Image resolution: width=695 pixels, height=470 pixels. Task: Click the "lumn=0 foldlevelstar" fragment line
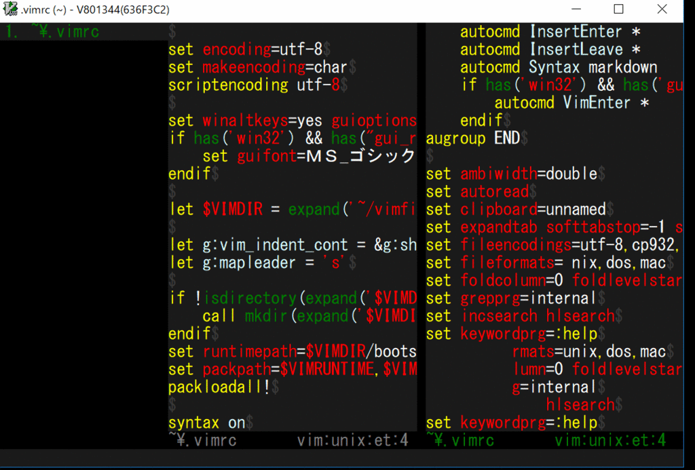click(597, 369)
